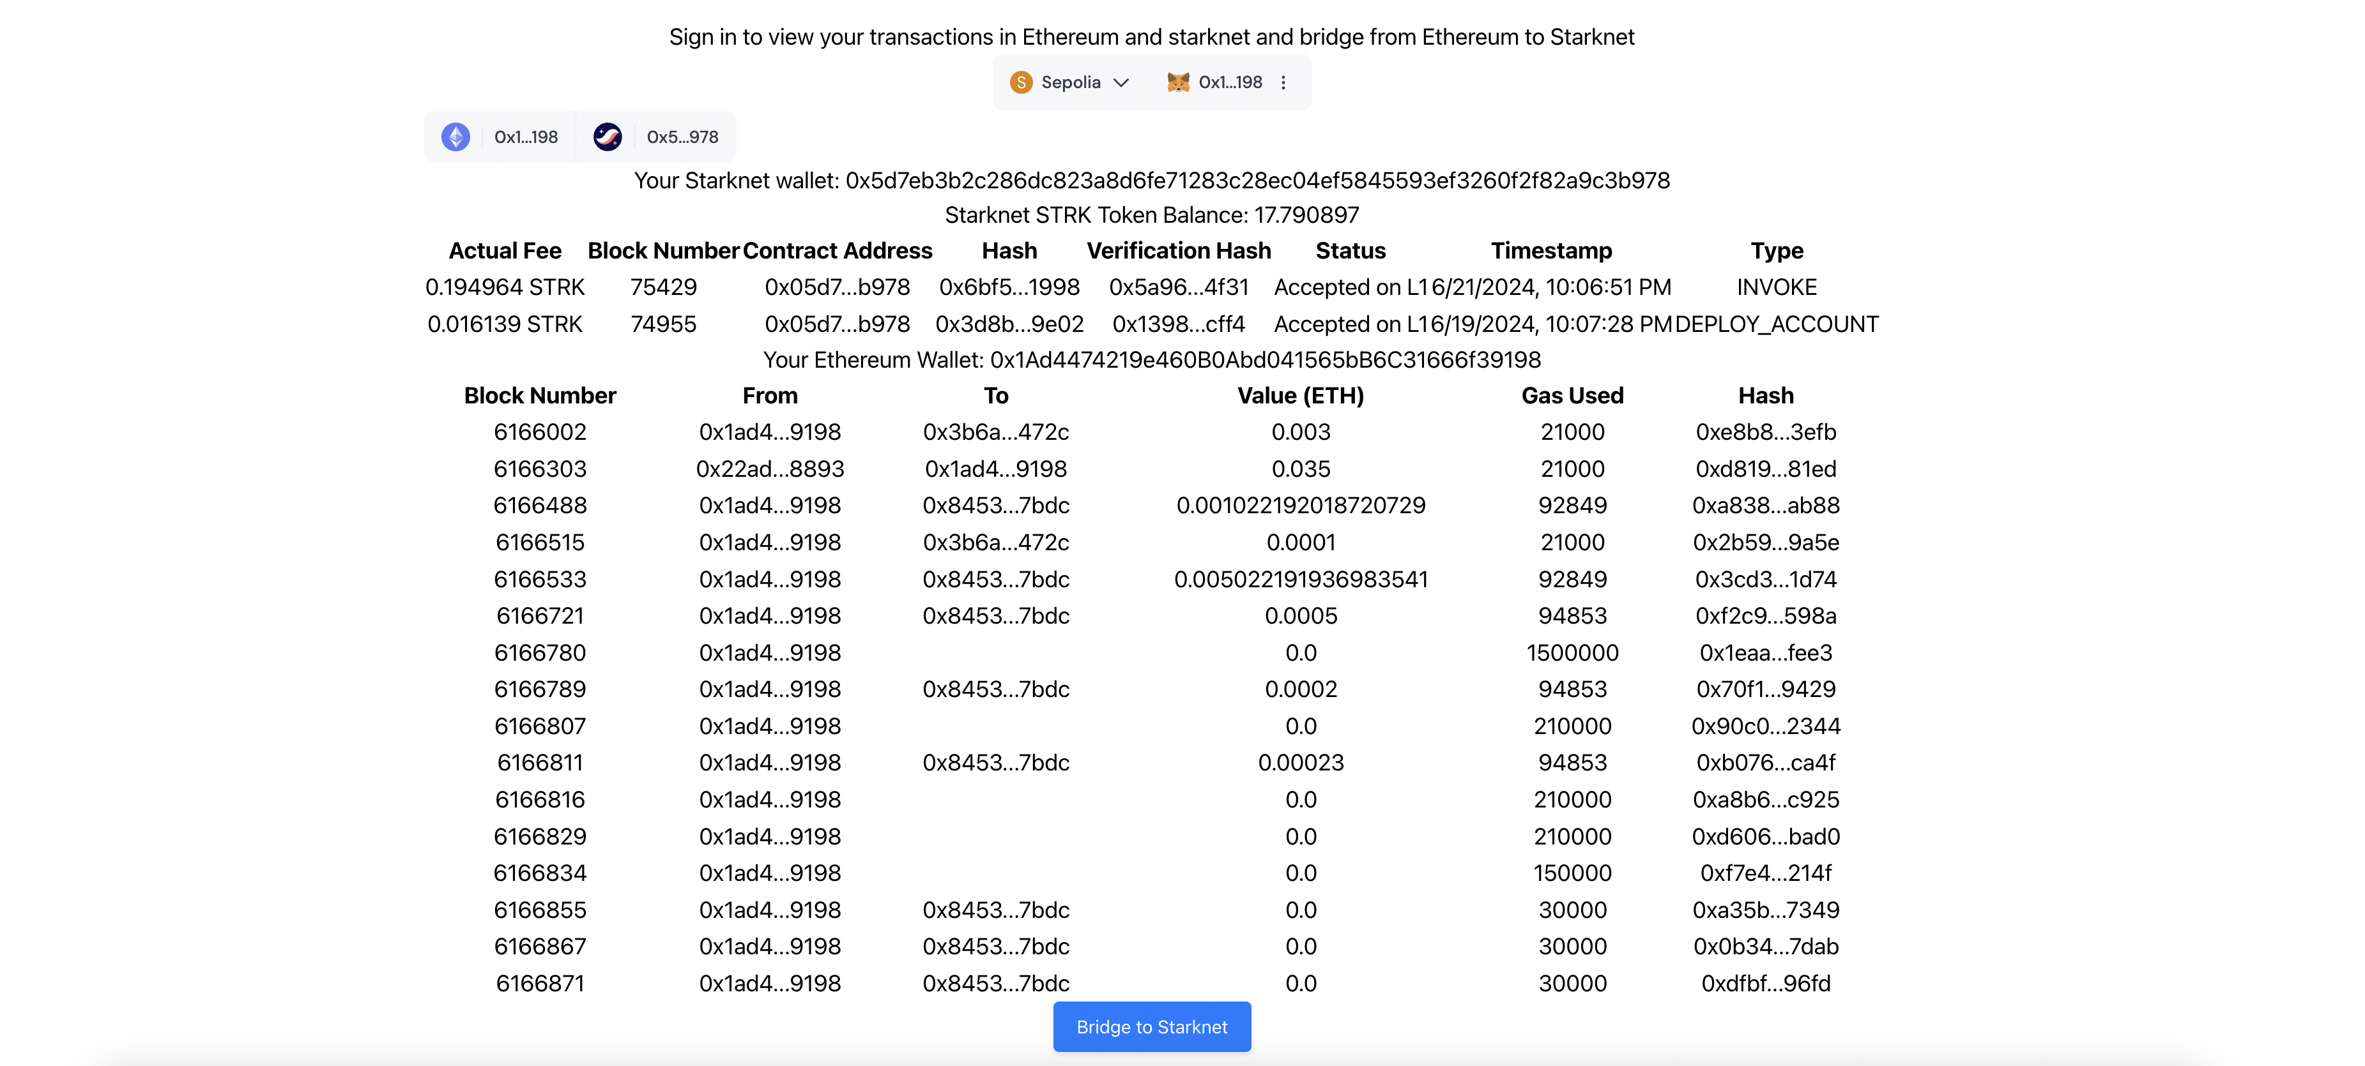Click the Starknet logo icon
The image size is (2365, 1066).
[x=607, y=137]
